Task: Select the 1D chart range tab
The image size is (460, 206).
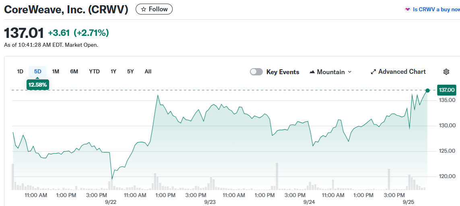Action: [20, 71]
